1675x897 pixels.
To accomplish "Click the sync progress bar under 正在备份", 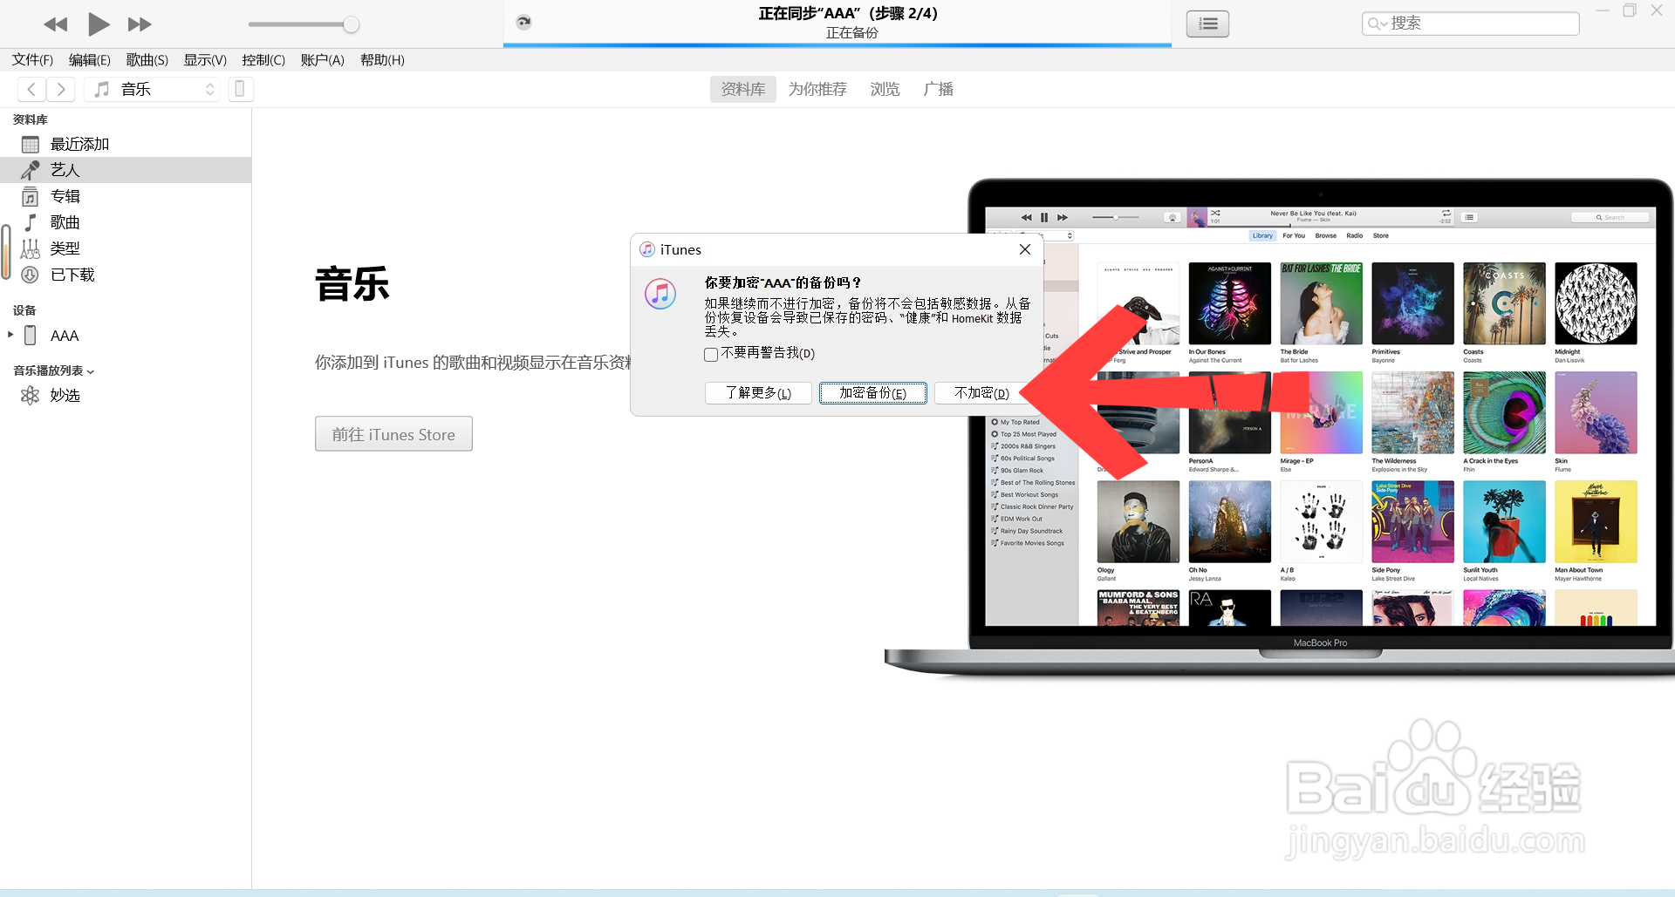I will point(837,44).
